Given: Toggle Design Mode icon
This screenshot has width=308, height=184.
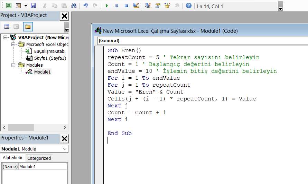Looking at the screenshot, I should point(136,6).
